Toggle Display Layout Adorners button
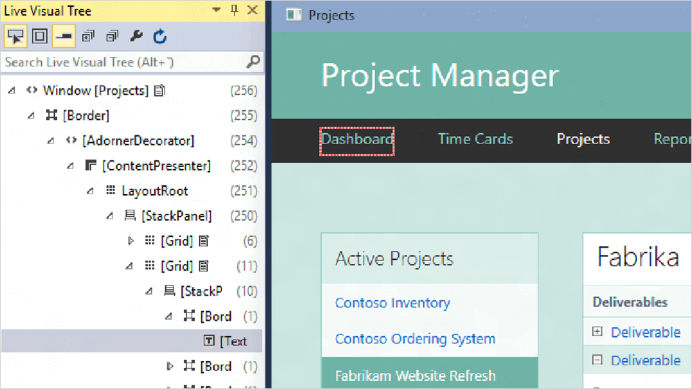Viewport: 692px width, 389px height. tap(40, 37)
